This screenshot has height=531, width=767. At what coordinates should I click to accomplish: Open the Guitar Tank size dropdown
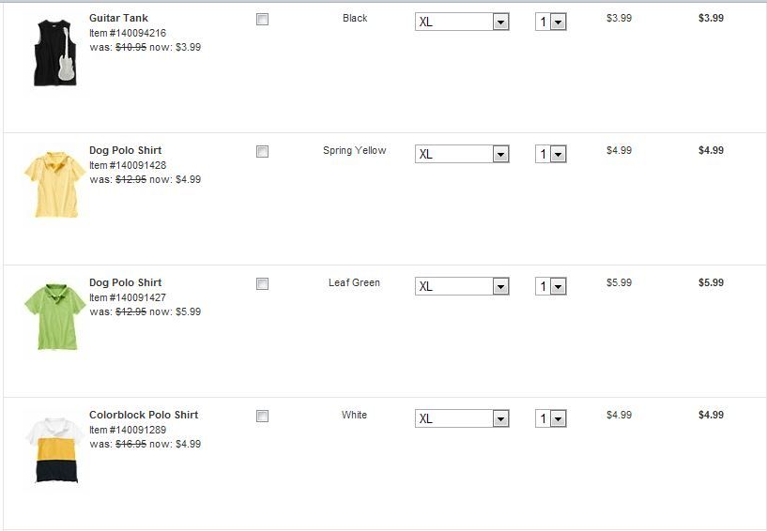[461, 22]
